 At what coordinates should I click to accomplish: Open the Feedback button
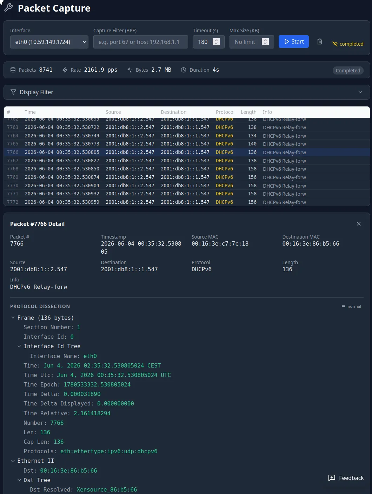pos(346,478)
